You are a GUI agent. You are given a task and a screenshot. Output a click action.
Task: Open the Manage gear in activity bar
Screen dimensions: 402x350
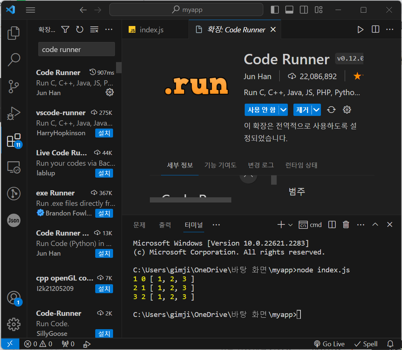tap(14, 324)
